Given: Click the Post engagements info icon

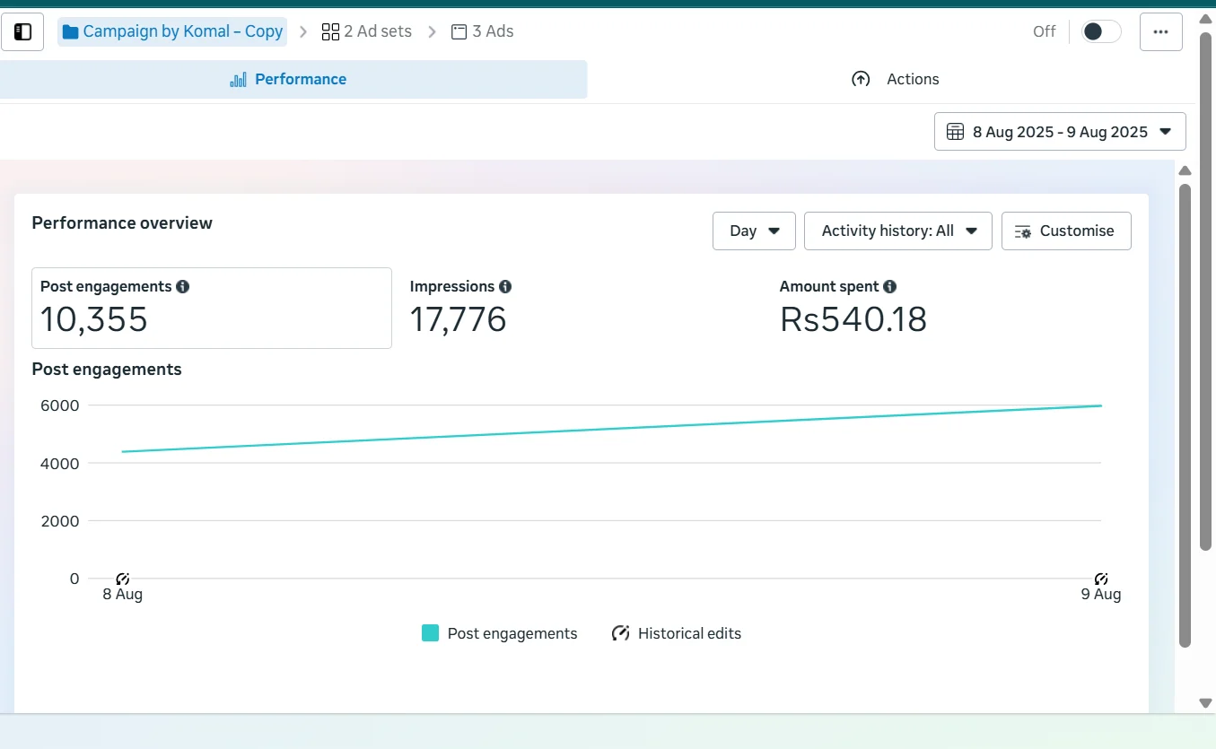Looking at the screenshot, I should 183,287.
